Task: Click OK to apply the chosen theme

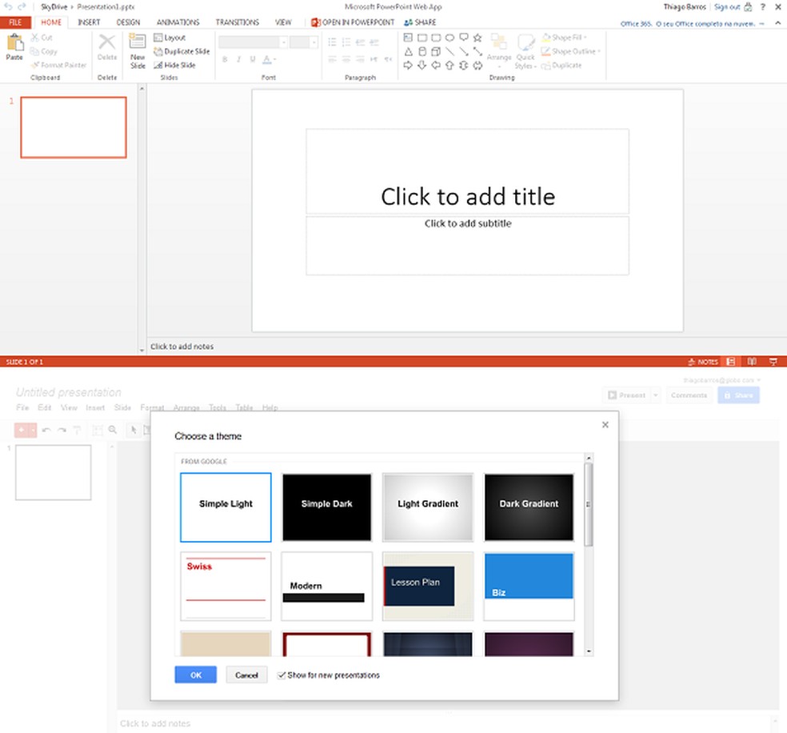Action: [x=195, y=675]
